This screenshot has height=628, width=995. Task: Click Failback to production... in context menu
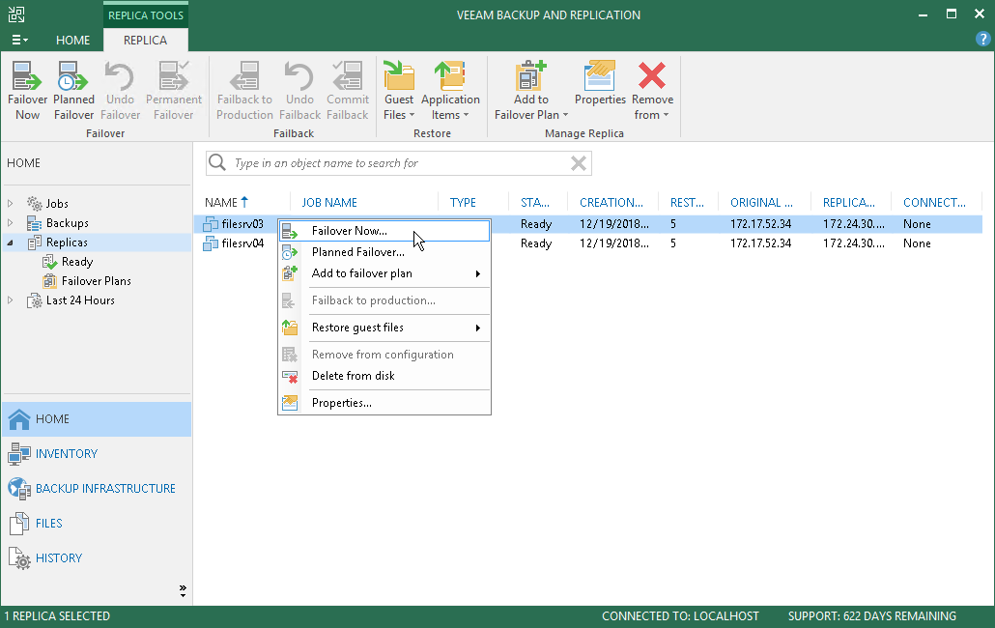pos(384,300)
